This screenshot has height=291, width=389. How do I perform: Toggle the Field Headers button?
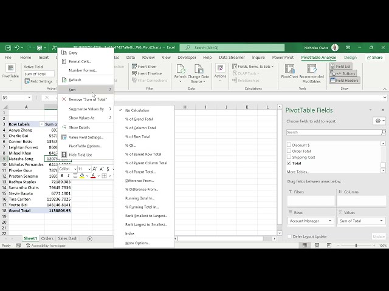click(x=345, y=80)
